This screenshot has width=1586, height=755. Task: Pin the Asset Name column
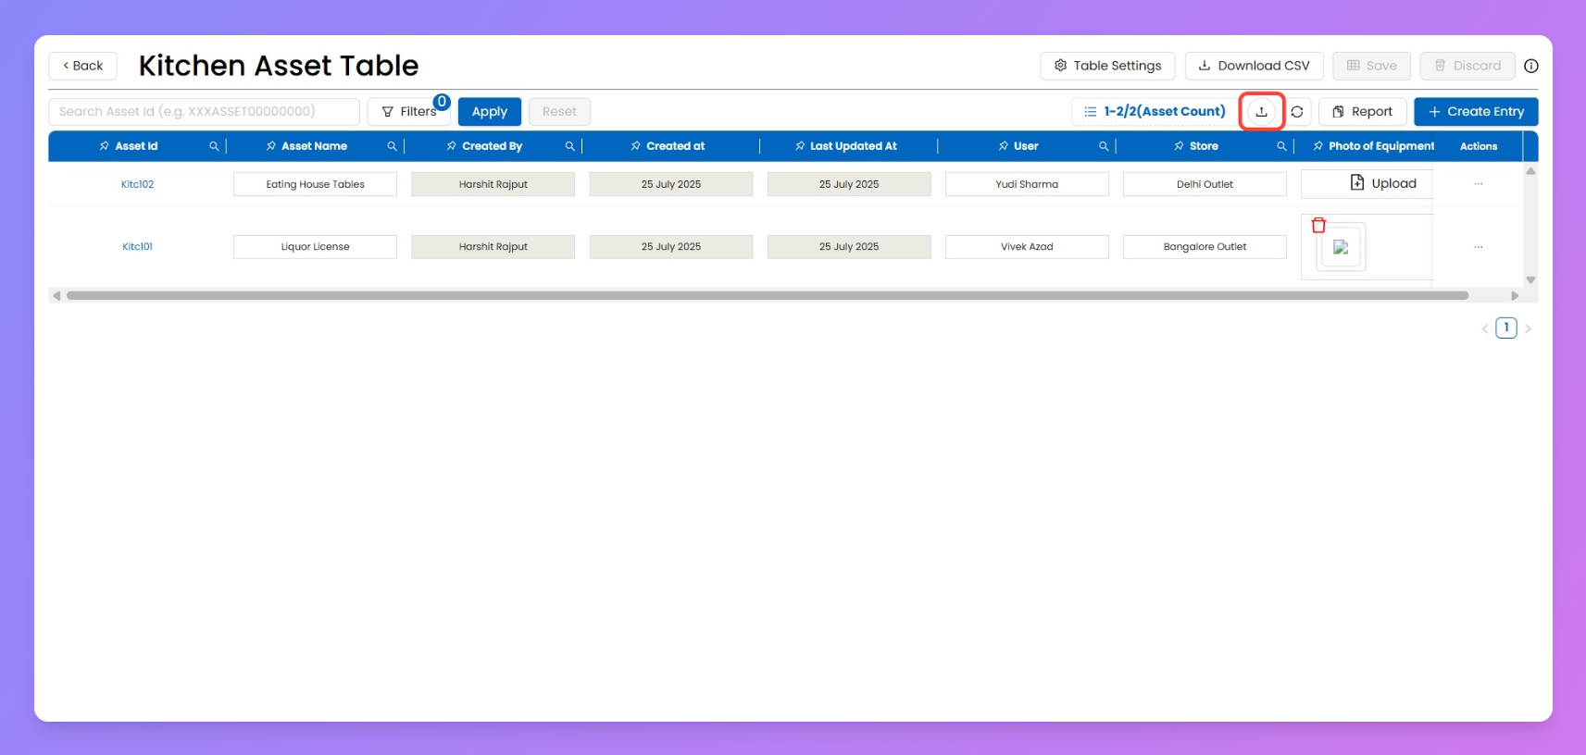(x=271, y=146)
